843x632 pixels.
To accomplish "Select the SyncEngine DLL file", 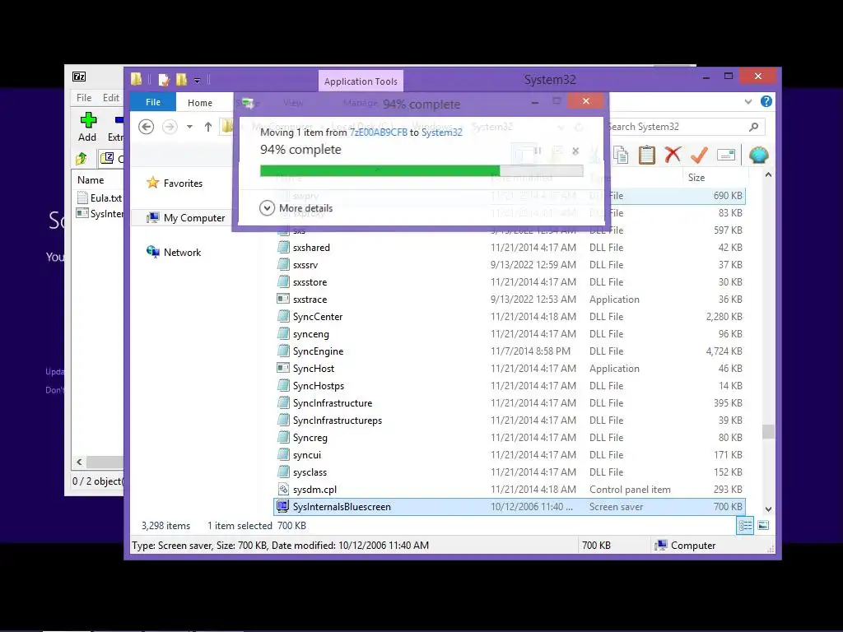I will point(510,351).
